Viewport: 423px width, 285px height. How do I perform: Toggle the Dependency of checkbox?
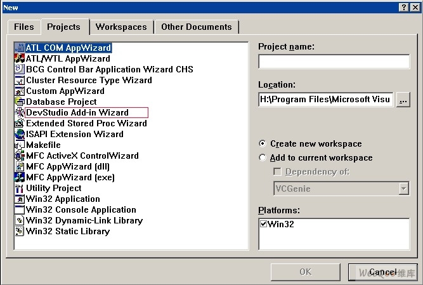(x=277, y=171)
